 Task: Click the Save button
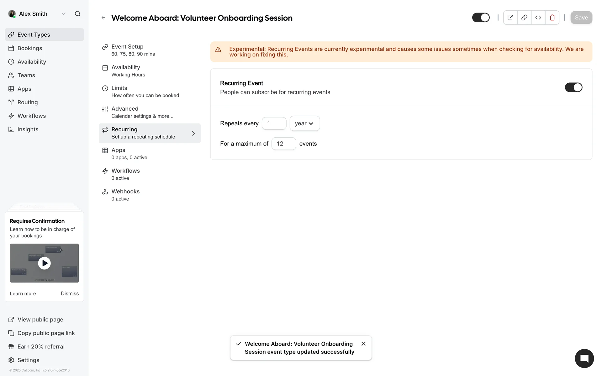(x=581, y=18)
